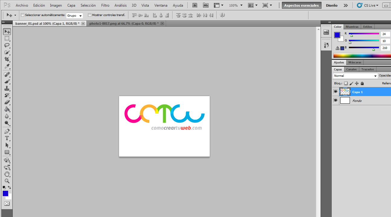Click the B value input field
Image resolution: width=391 pixels, height=217 pixels.
[x=386, y=48]
